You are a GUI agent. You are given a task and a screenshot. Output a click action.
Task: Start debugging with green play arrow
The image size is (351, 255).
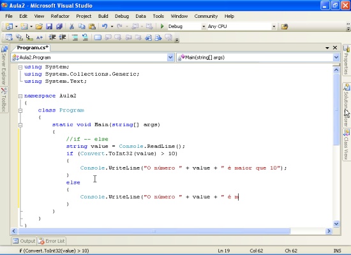point(162,26)
